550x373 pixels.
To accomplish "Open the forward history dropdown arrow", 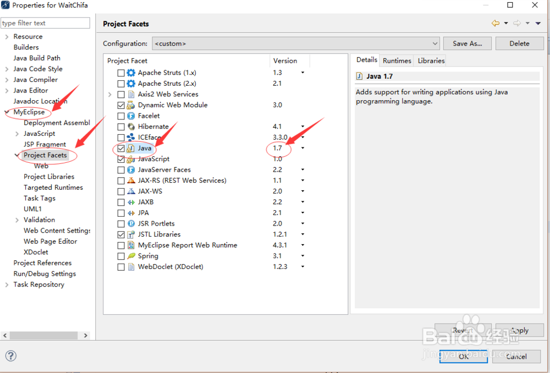I will click(527, 23).
